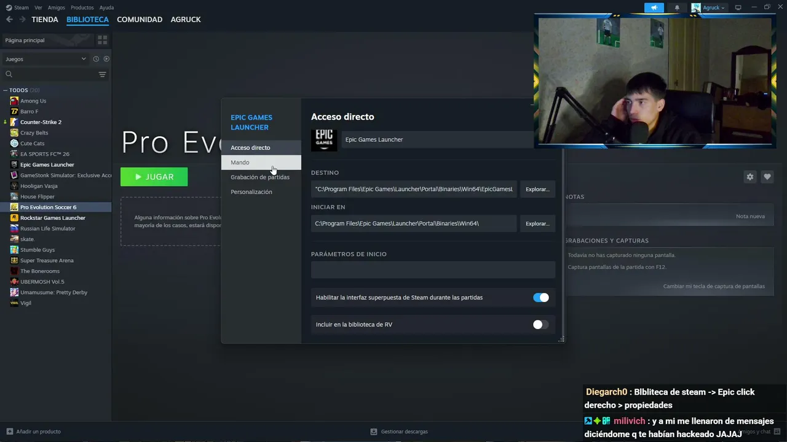787x442 pixels.
Task: Open the advanced filters icon beside search
Action: (102, 74)
